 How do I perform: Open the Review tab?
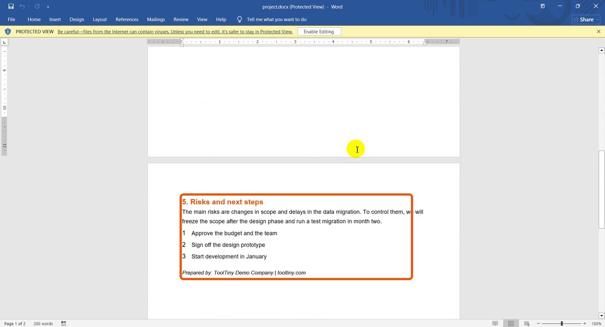pos(181,20)
